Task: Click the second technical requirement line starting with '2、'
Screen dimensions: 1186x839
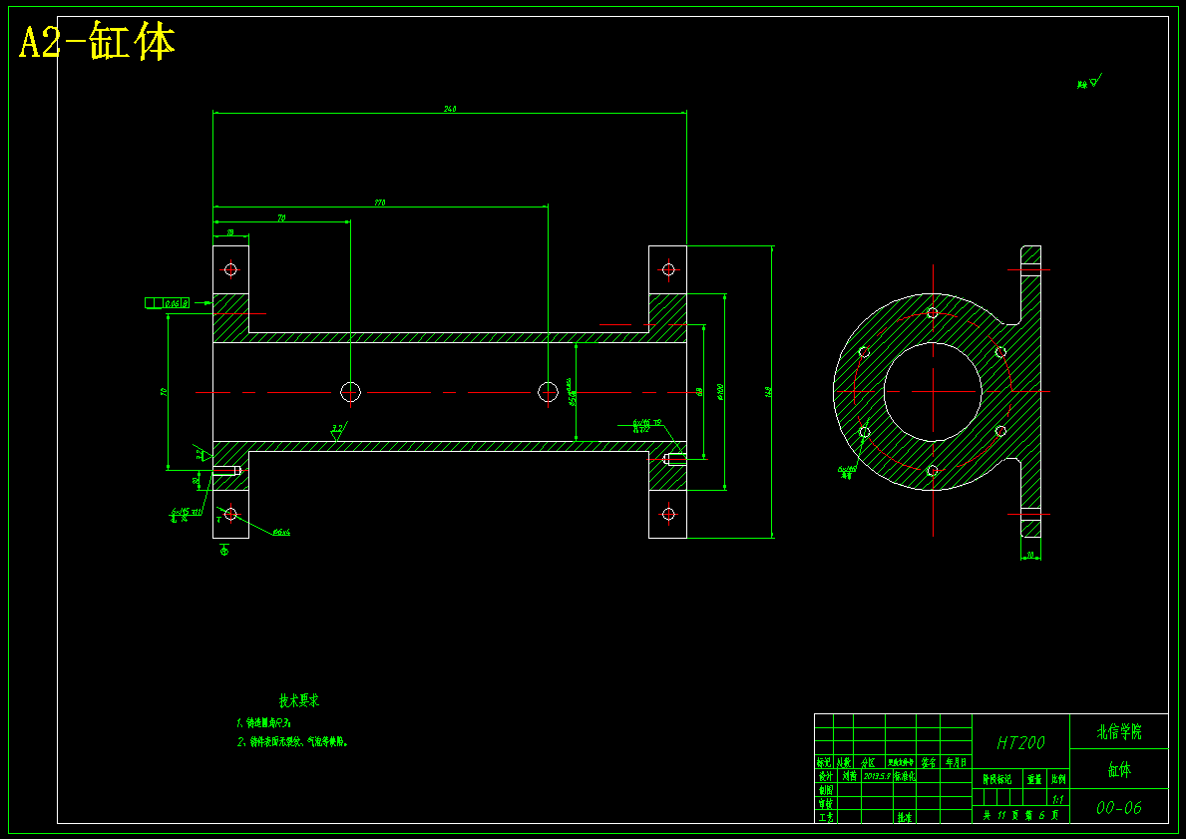Action: pyautogui.click(x=292, y=742)
